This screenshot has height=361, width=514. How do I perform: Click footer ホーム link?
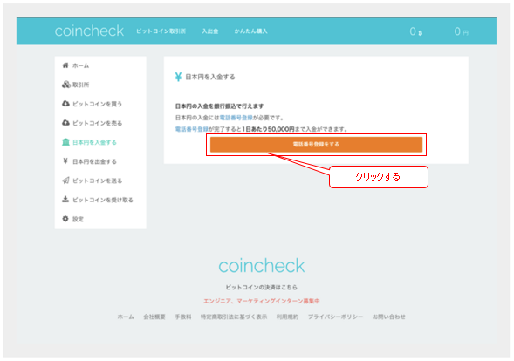[x=126, y=317]
